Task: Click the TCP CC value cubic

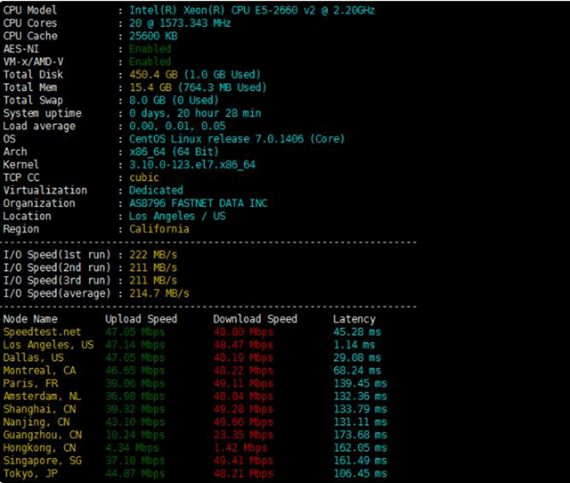Action: (x=144, y=178)
